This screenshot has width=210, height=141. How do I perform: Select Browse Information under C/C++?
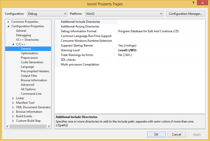(x=34, y=80)
